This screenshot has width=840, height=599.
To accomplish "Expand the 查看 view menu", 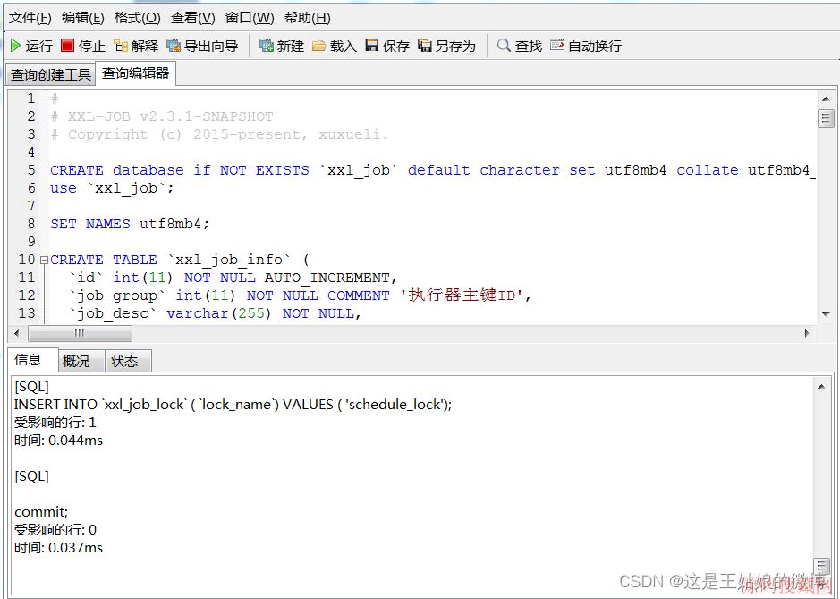I will click(193, 17).
